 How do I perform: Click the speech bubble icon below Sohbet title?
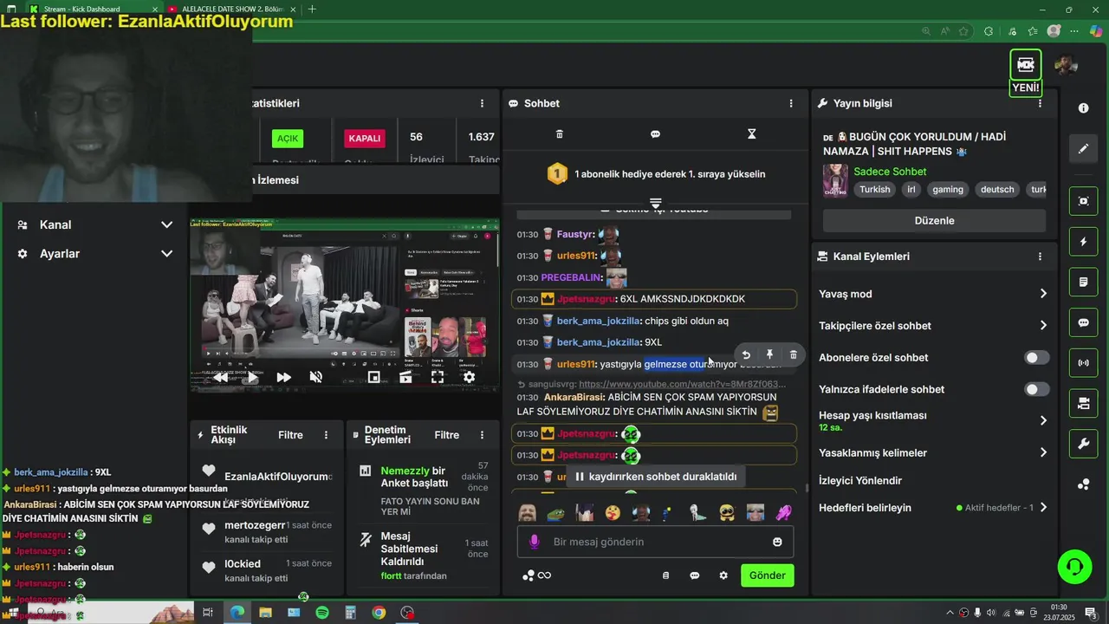(x=656, y=134)
